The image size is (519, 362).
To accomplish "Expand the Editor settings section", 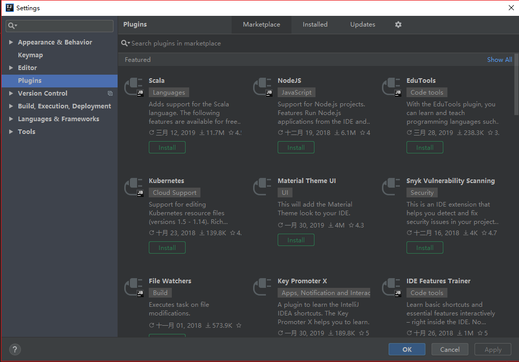I will (11, 68).
